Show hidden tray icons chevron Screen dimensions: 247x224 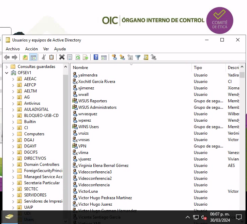point(188,217)
